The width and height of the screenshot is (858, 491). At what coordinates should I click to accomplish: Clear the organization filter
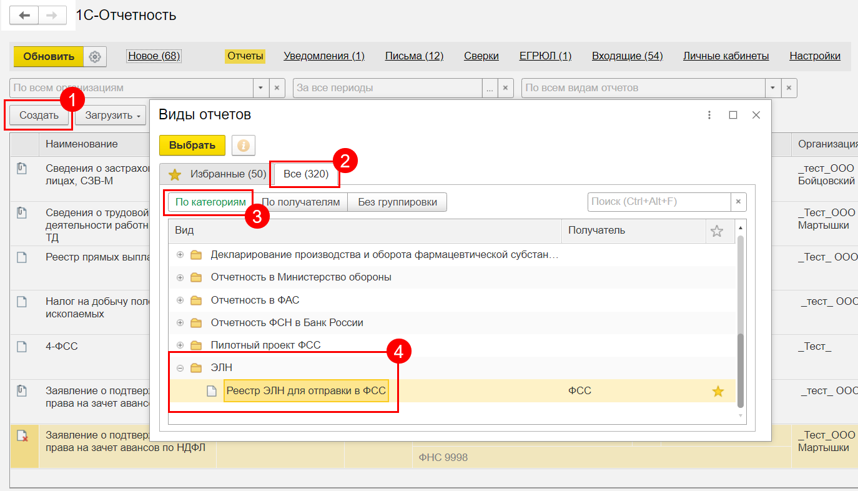pos(277,88)
